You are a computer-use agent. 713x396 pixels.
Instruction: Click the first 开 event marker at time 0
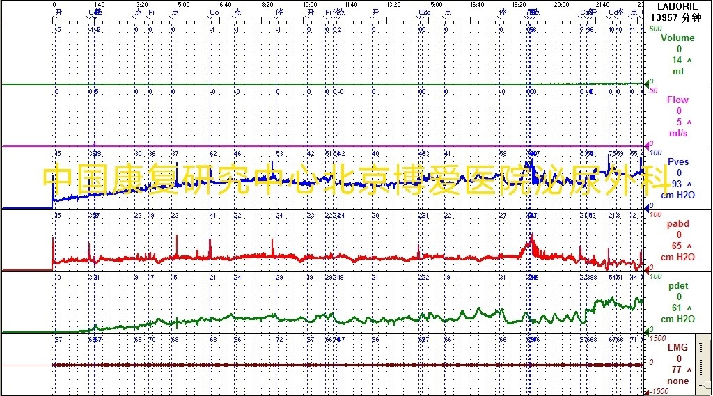click(x=58, y=13)
